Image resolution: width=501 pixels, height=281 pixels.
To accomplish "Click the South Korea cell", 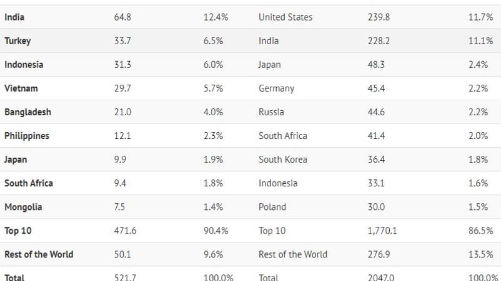I will [283, 160].
